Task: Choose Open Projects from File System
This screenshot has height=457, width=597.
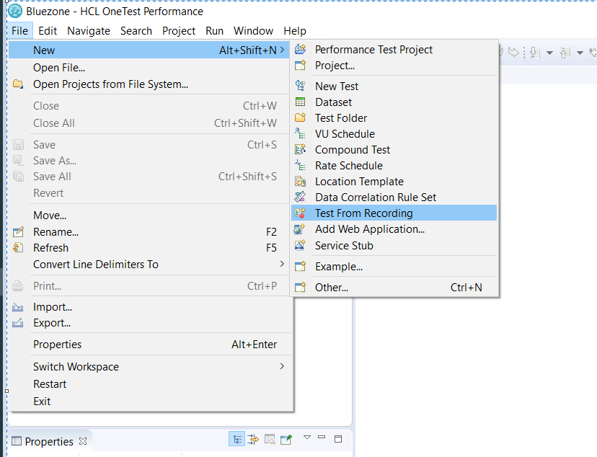Action: click(x=110, y=84)
